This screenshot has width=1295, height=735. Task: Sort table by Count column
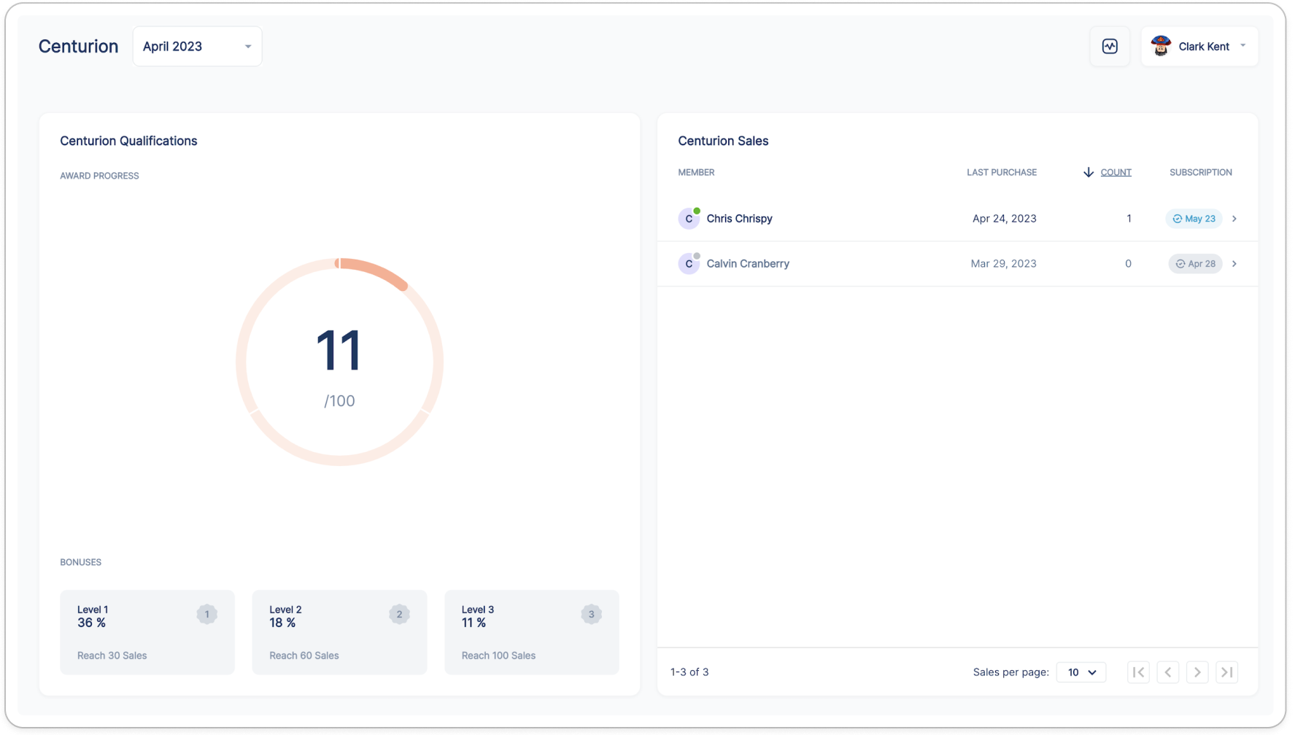coord(1115,173)
